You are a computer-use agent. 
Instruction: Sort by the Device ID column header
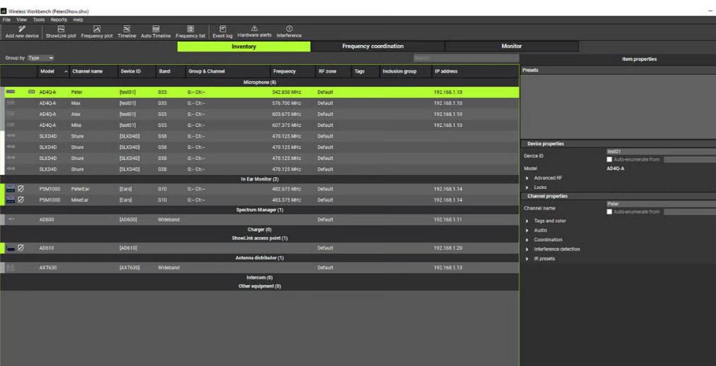[136, 71]
